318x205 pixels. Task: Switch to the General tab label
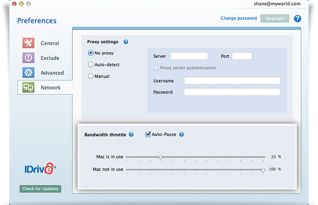50,43
